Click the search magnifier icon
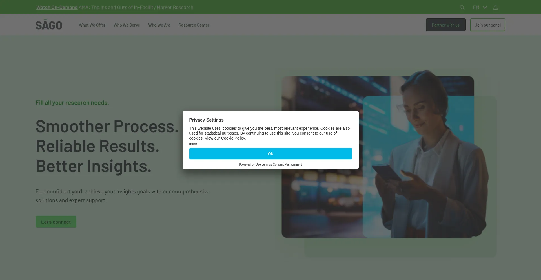This screenshot has height=280, width=541. tap(462, 8)
